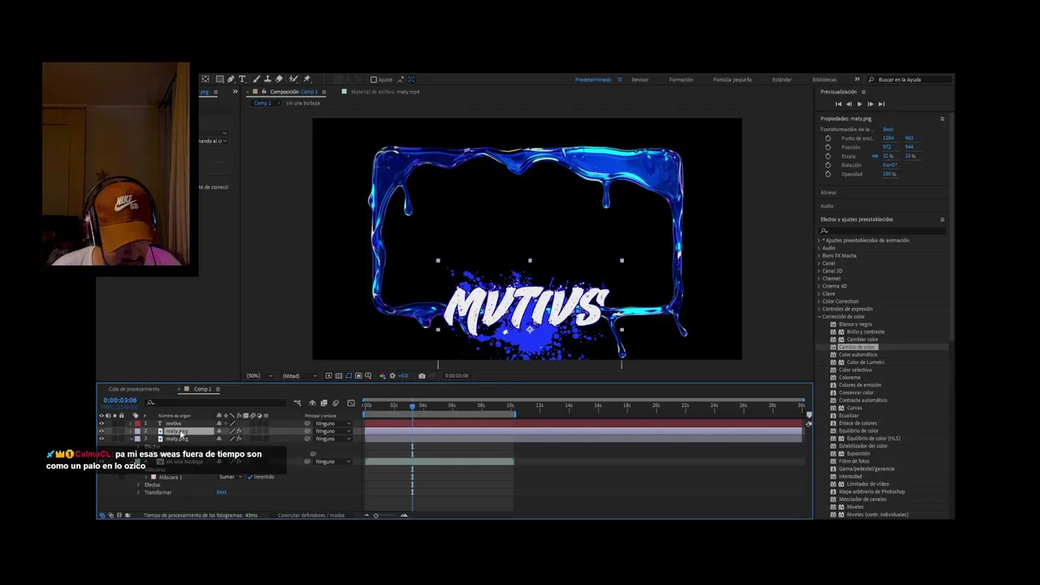
Task: Step forward one frame in Previsualización
Action: 870,104
